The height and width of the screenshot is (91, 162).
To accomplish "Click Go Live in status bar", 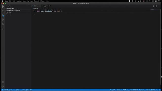I will point(142,90).
